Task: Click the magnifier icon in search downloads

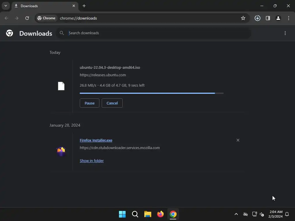Action: tap(62, 33)
